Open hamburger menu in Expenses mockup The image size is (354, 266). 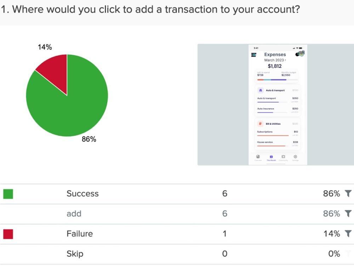pyautogui.click(x=253, y=55)
